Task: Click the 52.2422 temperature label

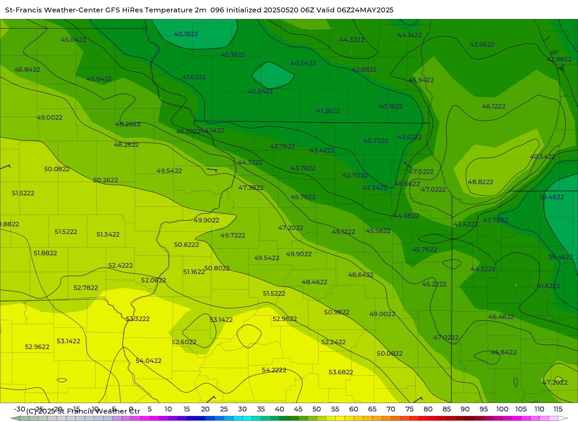Action: (334, 342)
